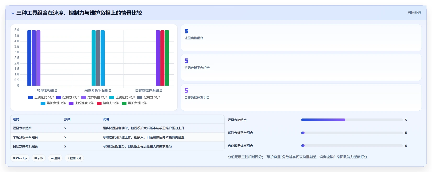Image resolution: width=432 pixels, height=172 pixels.
Task: Click the 2.5 y-axis tick label
Action: pos(17,58)
